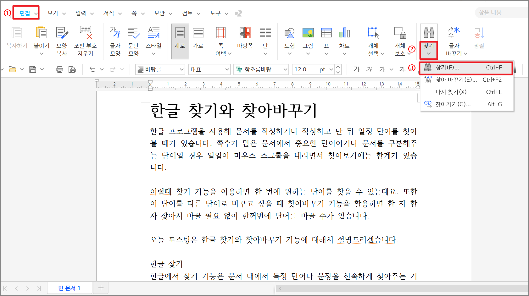The image size is (529, 296).
Task: Expand the save options arrow
Action: pos(42,69)
